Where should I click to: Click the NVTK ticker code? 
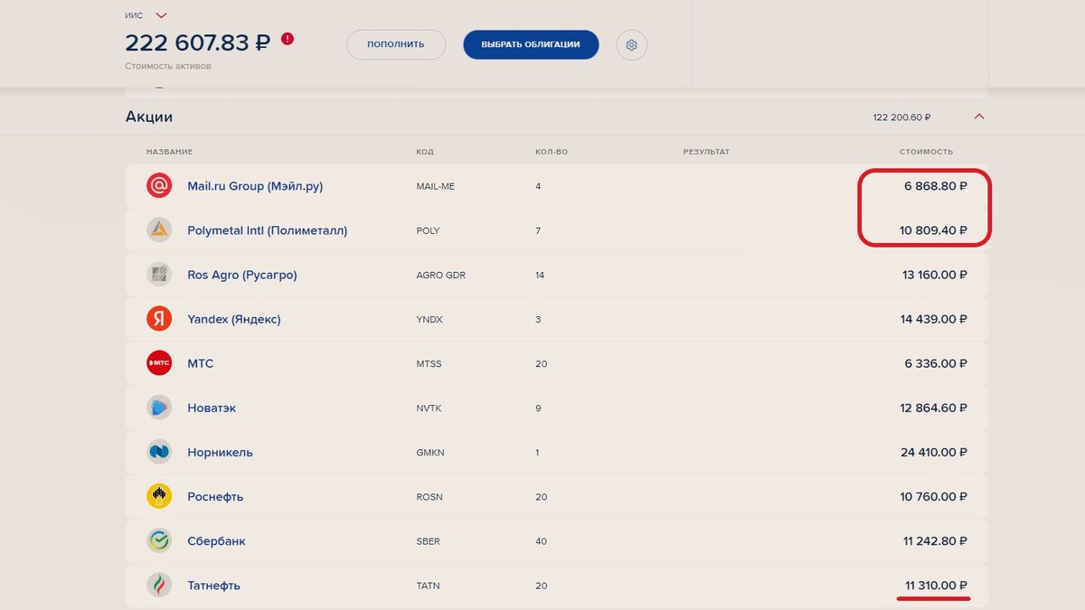(x=429, y=408)
